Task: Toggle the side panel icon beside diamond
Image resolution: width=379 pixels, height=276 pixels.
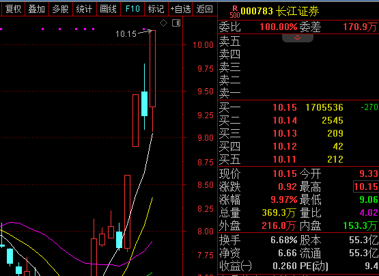Action: coord(176,23)
